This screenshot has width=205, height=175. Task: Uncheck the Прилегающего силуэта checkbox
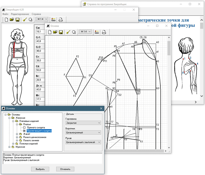click(25, 131)
